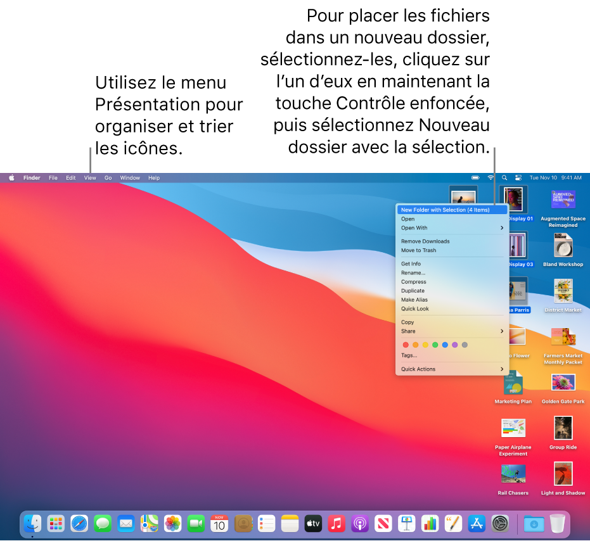The width and height of the screenshot is (590, 541).
Task: Open the Apple menu
Action: pyautogui.click(x=11, y=177)
